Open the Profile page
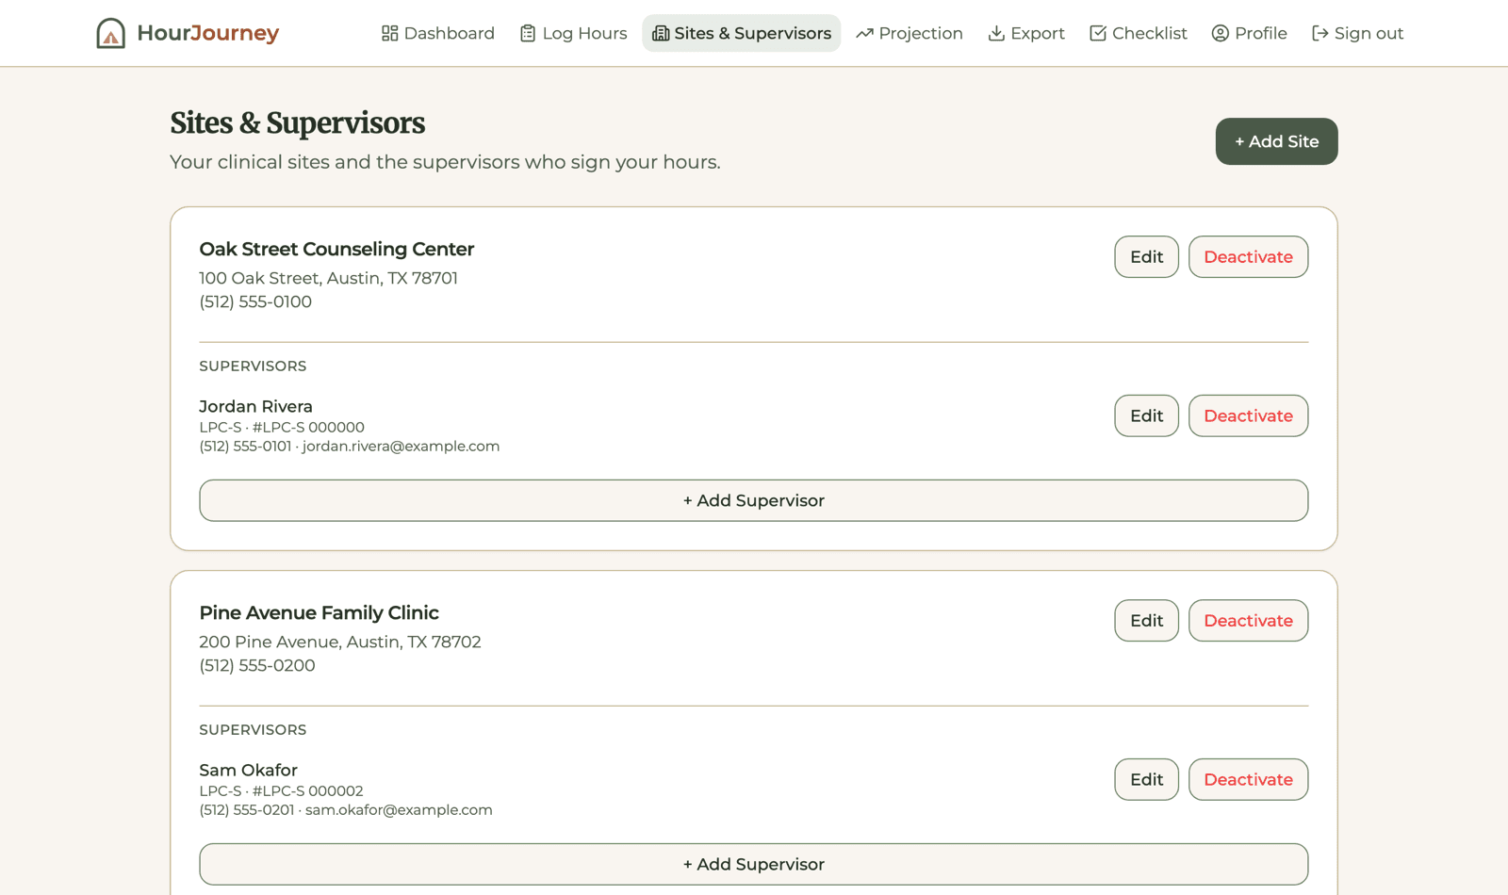Image resolution: width=1508 pixels, height=895 pixels. click(x=1249, y=33)
